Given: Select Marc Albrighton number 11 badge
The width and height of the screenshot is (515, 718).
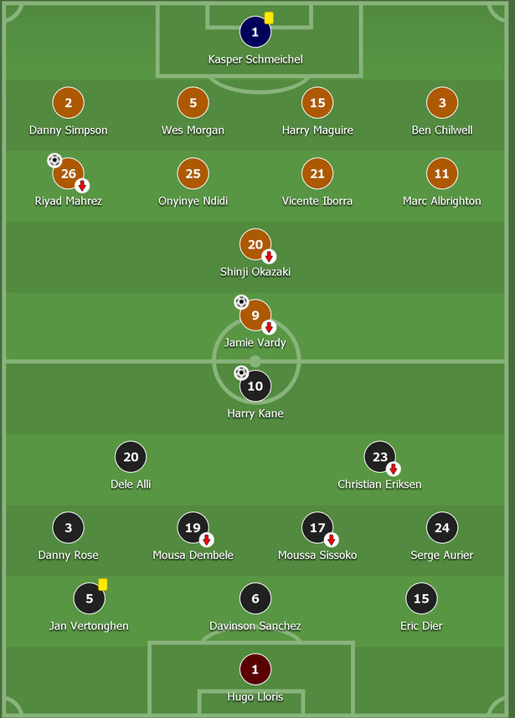Looking at the screenshot, I should point(442,173).
